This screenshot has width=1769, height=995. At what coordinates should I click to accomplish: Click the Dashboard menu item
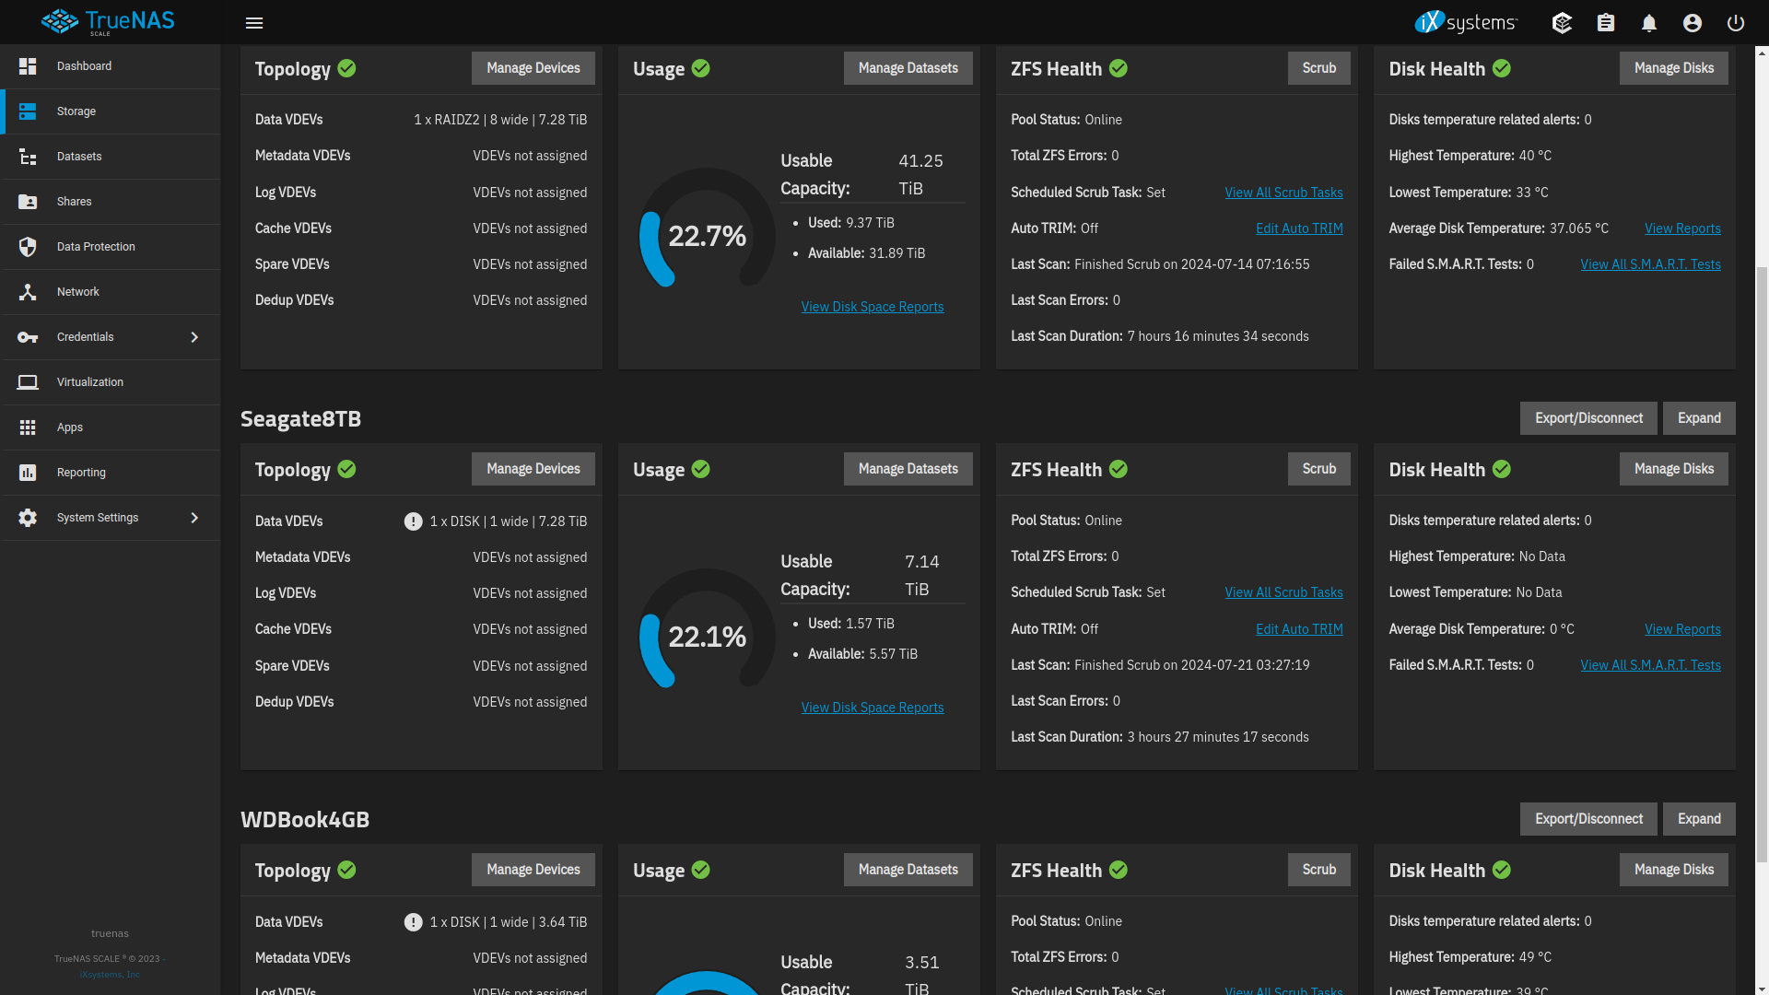click(x=110, y=65)
